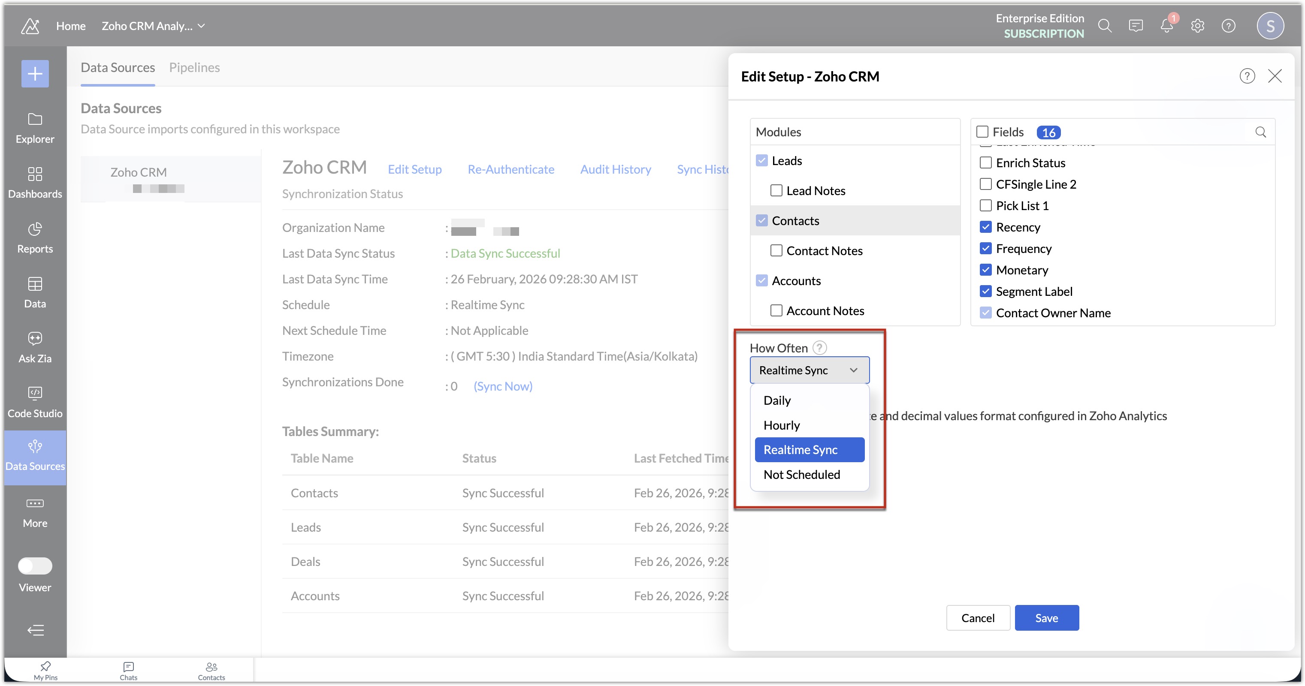1305x686 pixels.
Task: Enable the Enrich Status field checkbox
Action: [985, 163]
